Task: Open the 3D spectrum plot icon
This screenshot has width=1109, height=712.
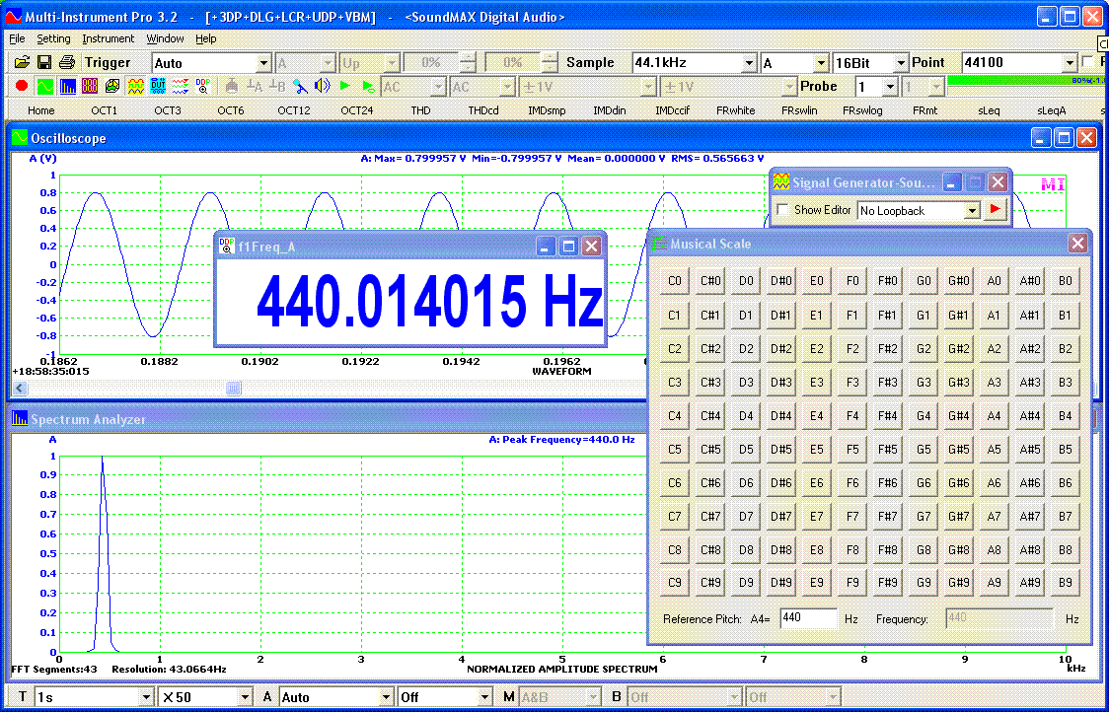Action: pyautogui.click(x=112, y=86)
